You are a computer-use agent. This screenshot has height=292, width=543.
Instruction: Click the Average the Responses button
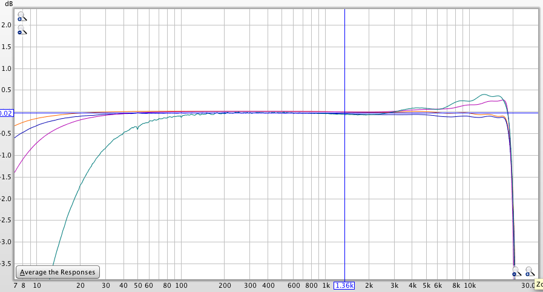pos(58,272)
